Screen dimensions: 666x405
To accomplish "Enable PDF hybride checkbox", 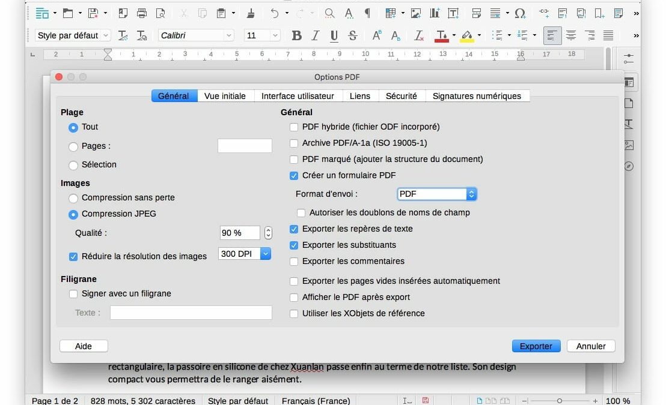I will click(x=294, y=127).
